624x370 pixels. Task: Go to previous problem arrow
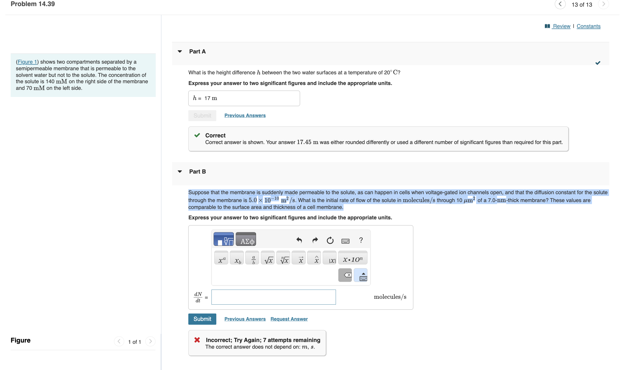click(560, 4)
